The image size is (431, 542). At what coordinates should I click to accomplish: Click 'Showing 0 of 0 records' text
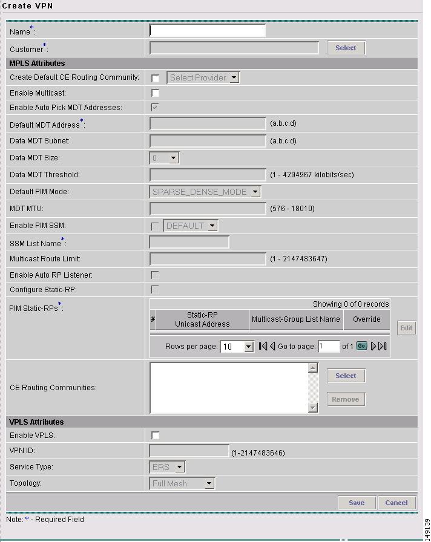[350, 304]
